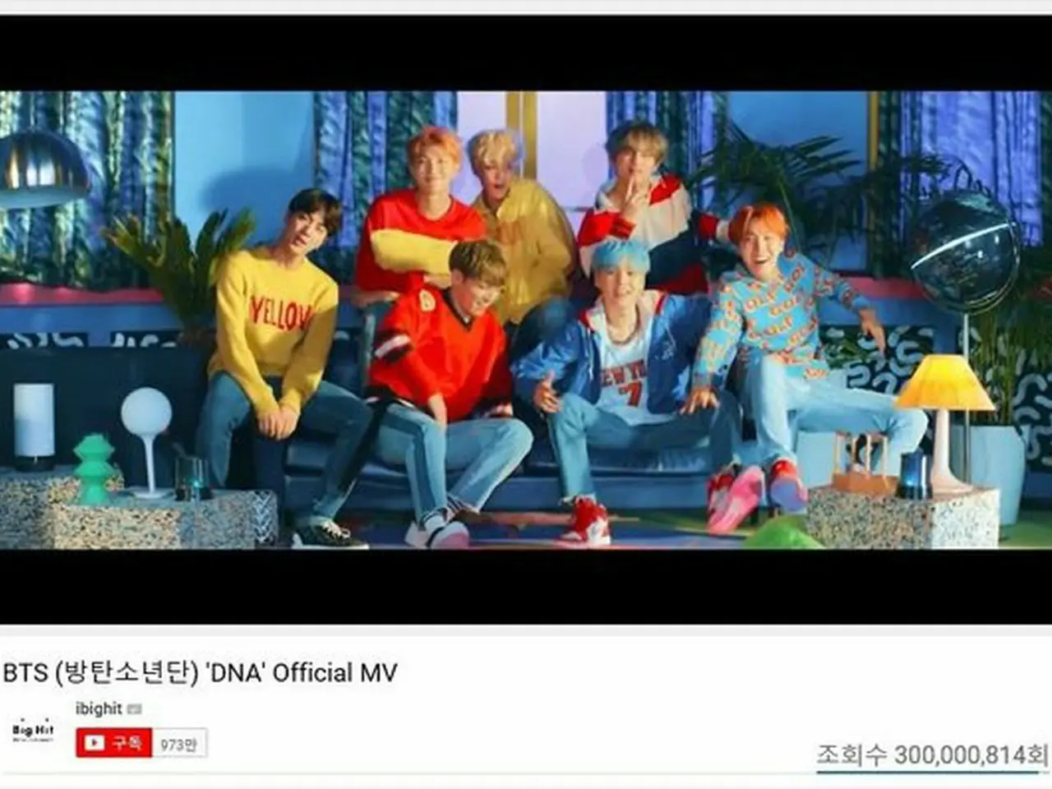Click the 973만 subscriber count box
The image size is (1052, 789).
178,744
